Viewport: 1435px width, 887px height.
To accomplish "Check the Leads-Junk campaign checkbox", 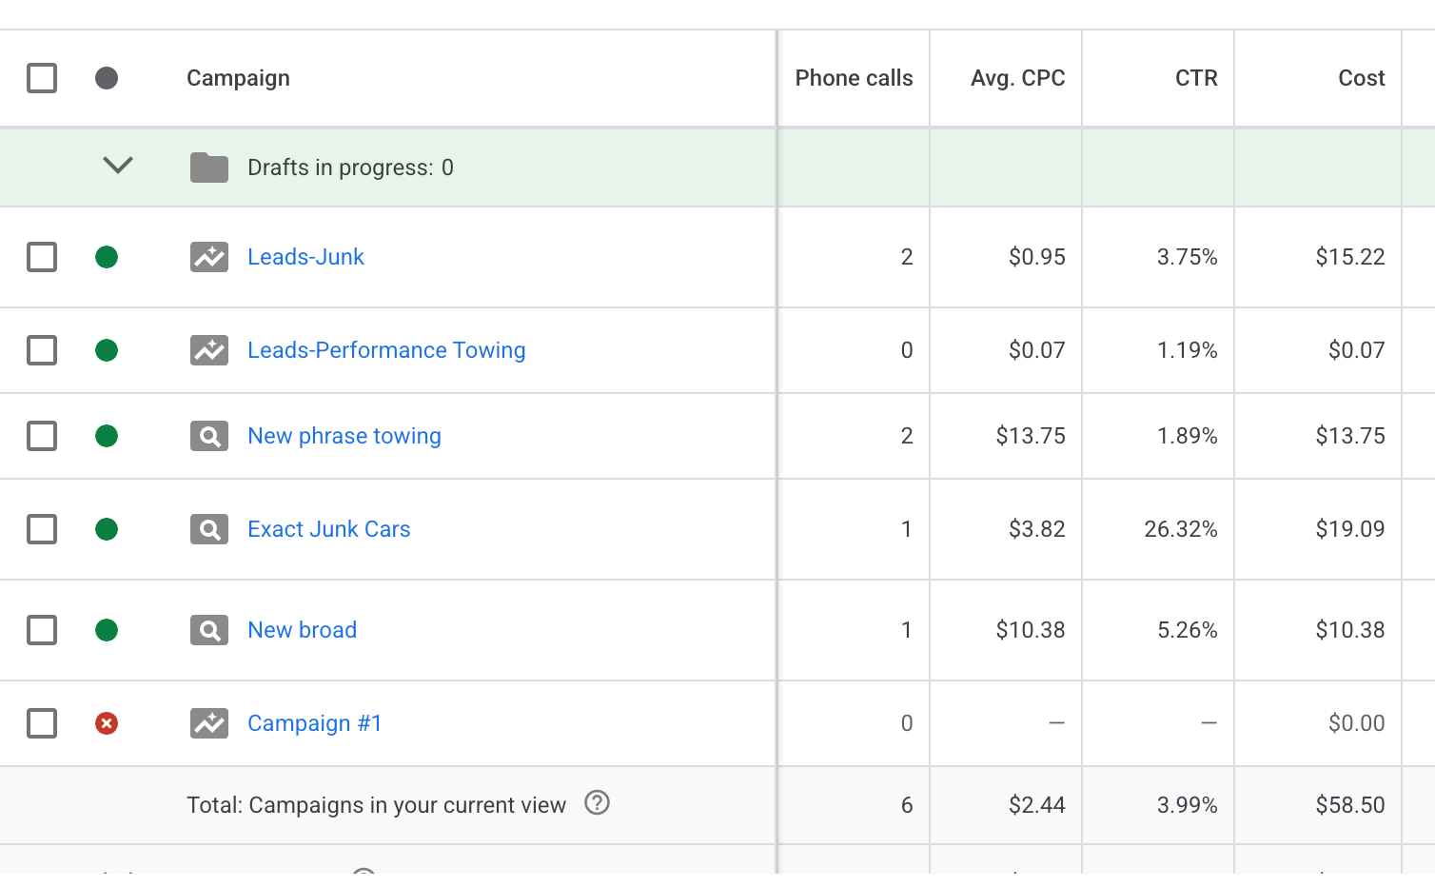I will click(42, 257).
